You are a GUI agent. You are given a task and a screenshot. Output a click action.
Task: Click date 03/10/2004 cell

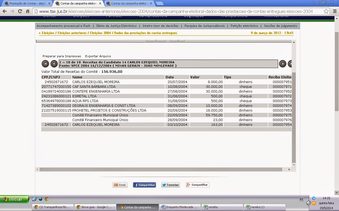pyautogui.click(x=177, y=124)
